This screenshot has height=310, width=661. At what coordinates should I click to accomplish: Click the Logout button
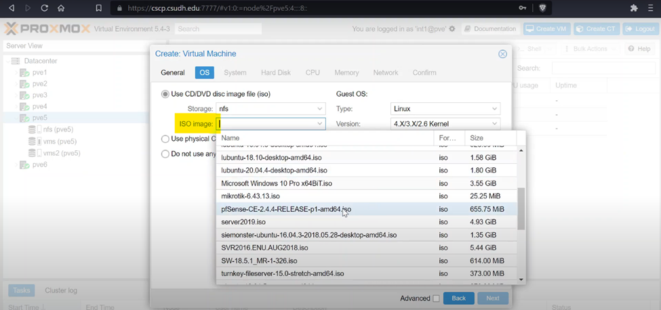pyautogui.click(x=641, y=29)
